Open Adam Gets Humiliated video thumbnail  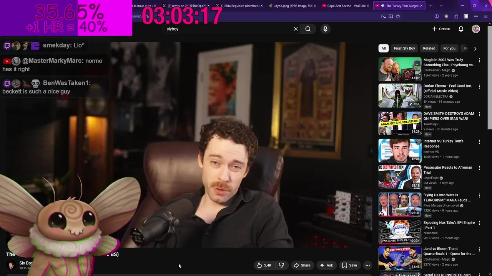400,123
